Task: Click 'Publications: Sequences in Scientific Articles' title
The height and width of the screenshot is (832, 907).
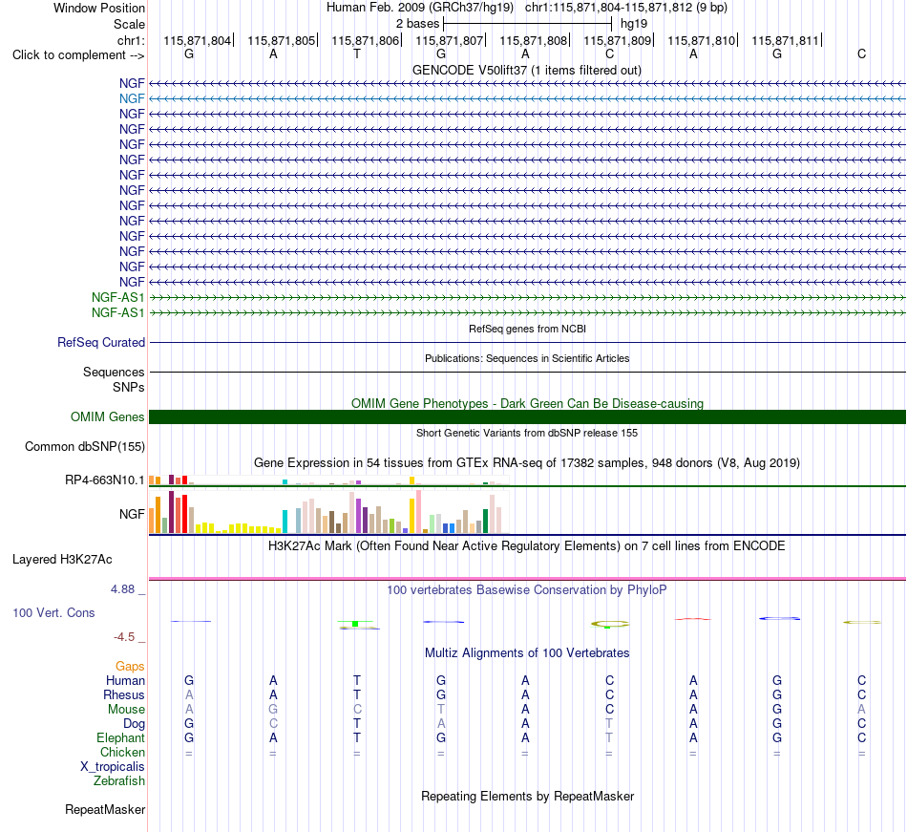Action: click(x=527, y=358)
